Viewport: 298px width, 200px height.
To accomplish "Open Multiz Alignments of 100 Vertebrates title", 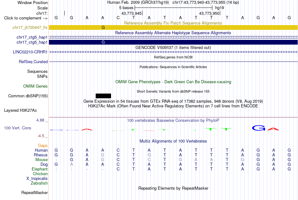I will (173, 141).
